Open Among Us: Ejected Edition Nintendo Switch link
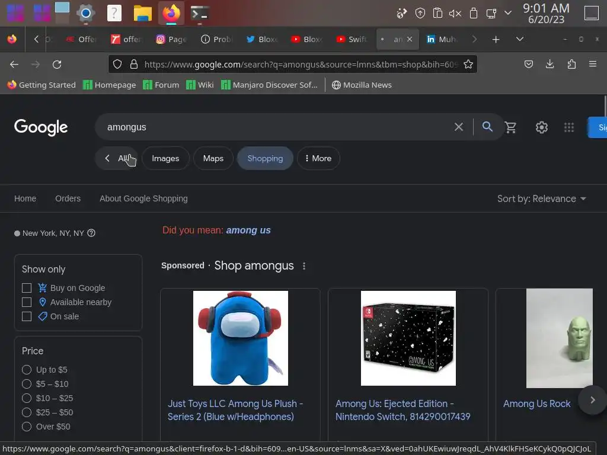This screenshot has width=607, height=455. 402,410
